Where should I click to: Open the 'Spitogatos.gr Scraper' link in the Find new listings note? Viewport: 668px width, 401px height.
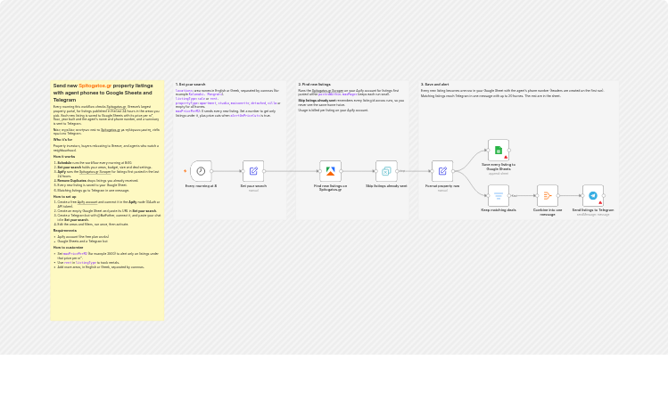pos(327,91)
